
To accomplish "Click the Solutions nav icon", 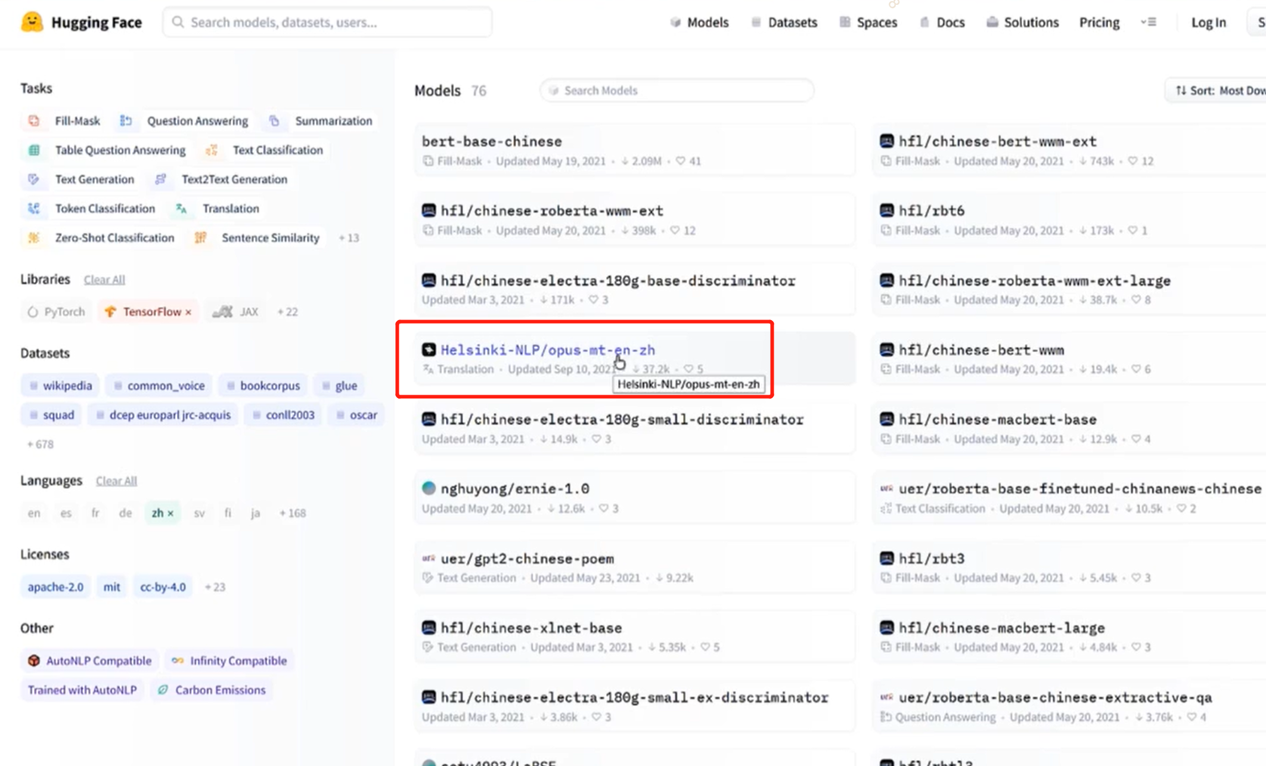I will pos(992,23).
